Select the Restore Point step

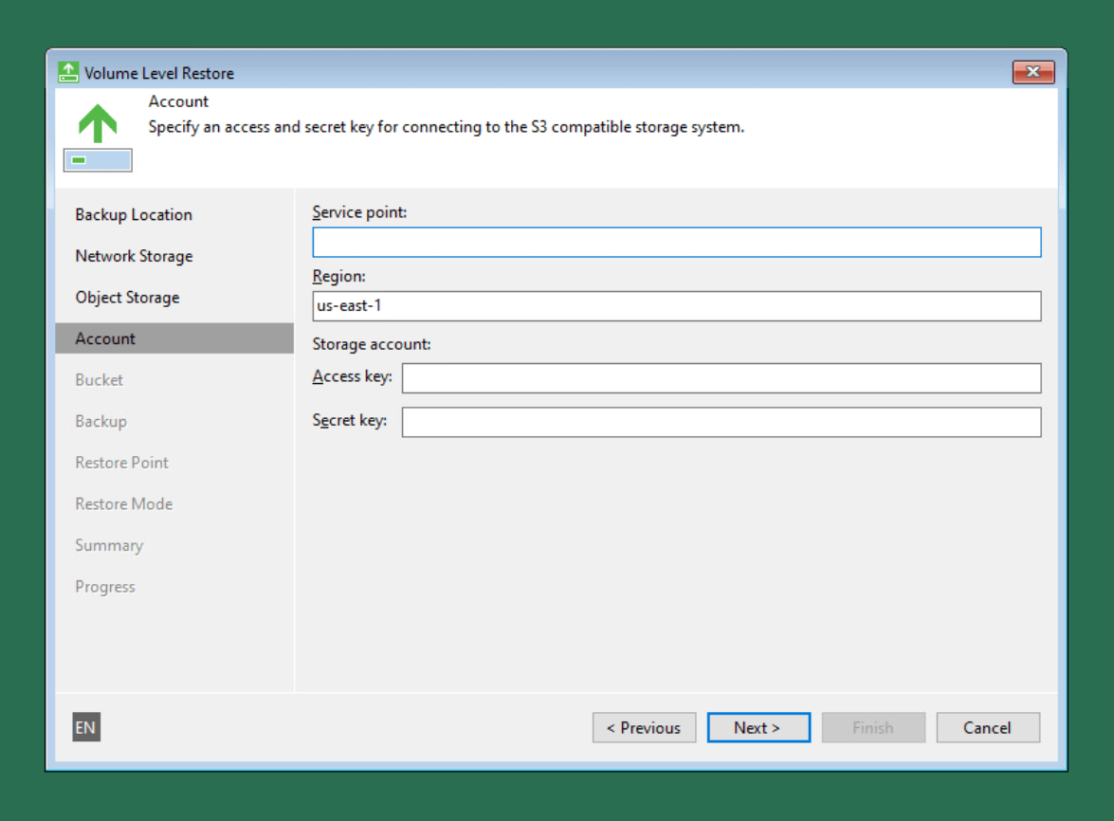(121, 463)
